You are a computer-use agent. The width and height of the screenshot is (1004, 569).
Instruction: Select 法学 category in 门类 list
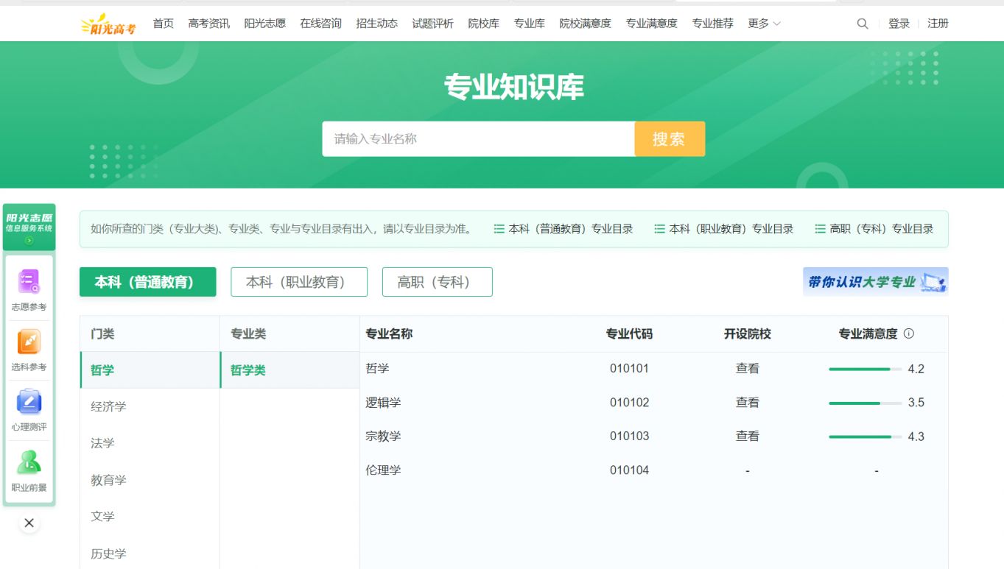click(x=102, y=443)
